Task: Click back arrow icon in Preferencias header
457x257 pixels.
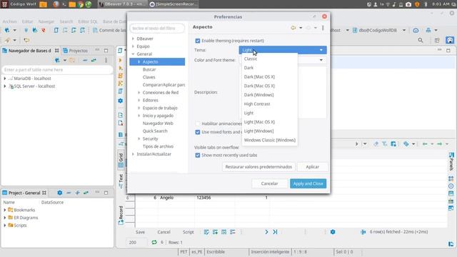Action: point(293,28)
